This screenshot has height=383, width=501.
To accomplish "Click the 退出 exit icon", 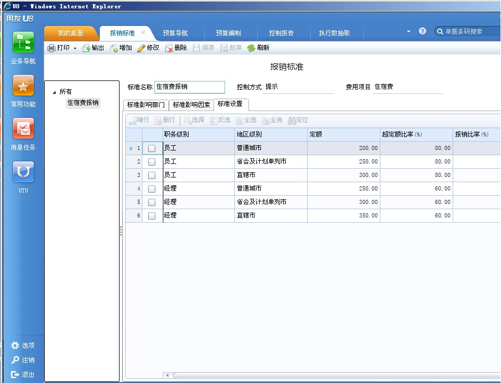I will [x=15, y=374].
